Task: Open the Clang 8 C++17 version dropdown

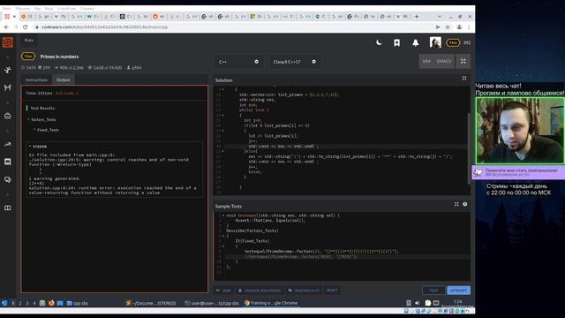Action: 294,62
